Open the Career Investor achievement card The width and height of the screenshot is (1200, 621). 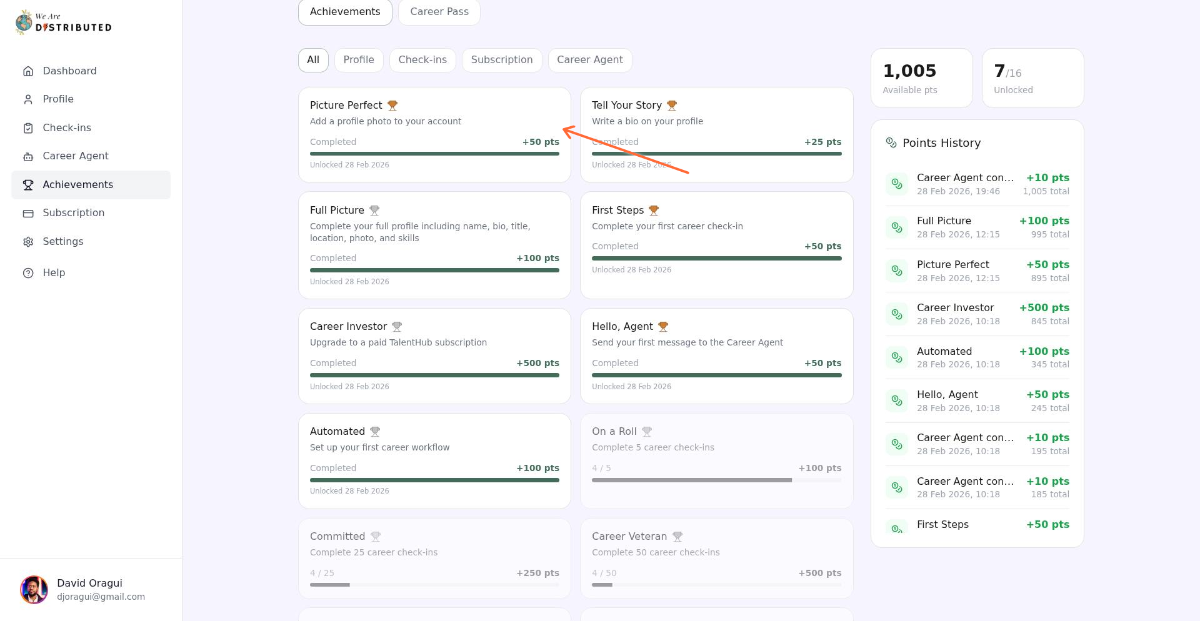(434, 355)
